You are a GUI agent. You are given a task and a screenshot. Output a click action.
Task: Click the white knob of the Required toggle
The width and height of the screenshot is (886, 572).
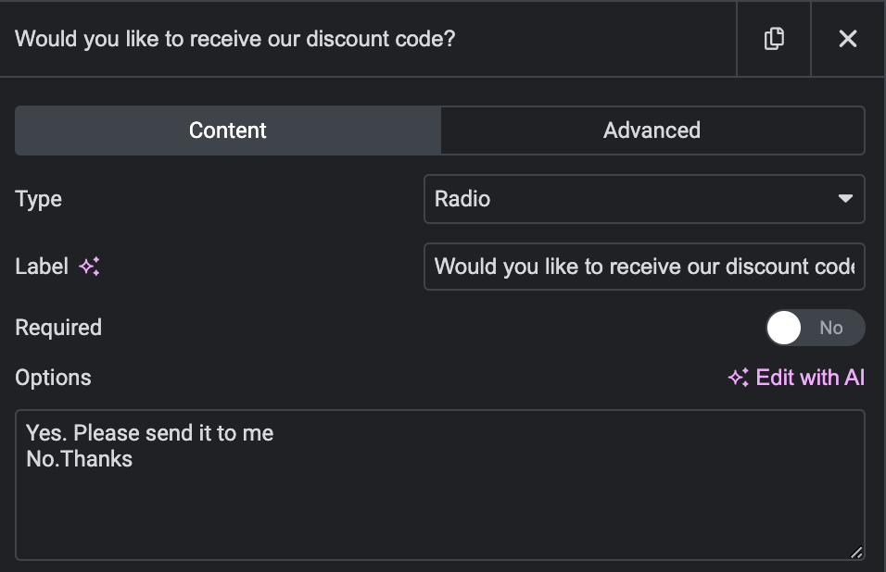click(784, 327)
